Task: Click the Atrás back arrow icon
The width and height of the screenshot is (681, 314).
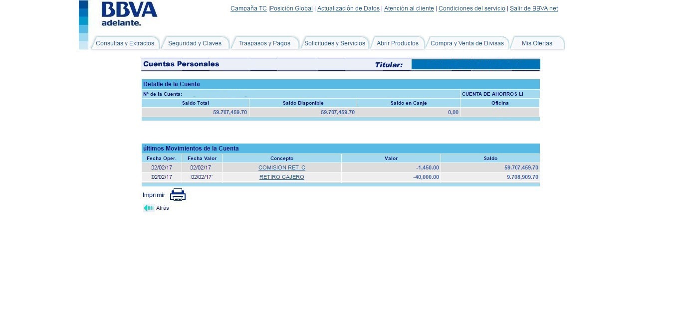Action: coord(148,208)
